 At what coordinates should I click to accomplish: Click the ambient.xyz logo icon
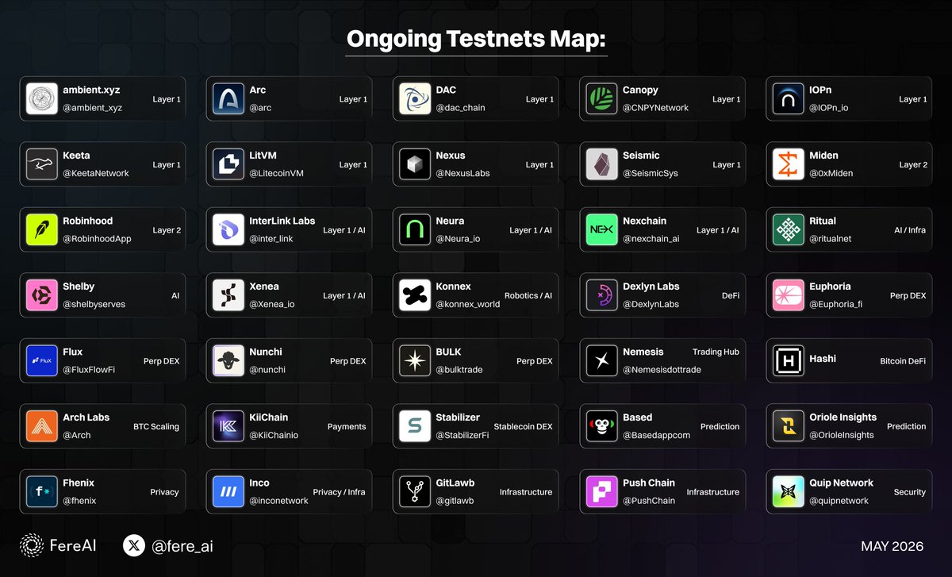click(41, 98)
